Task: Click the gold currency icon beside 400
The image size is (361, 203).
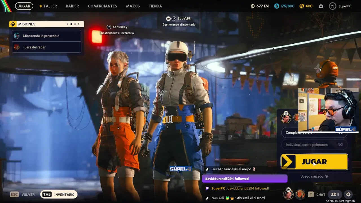Action: 301,6
